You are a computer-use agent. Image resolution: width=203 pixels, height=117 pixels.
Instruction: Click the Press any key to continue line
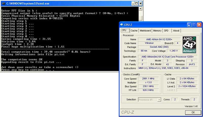pyautogui.click(x=28, y=70)
